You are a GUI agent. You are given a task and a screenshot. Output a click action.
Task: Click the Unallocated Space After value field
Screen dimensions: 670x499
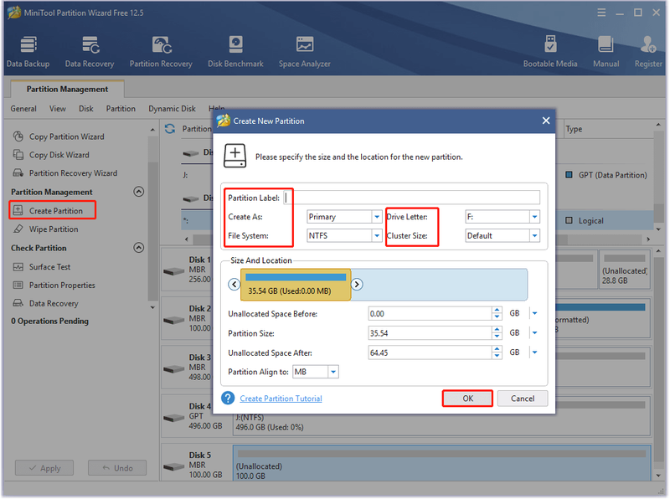pyautogui.click(x=430, y=352)
